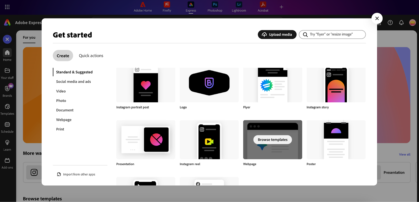This screenshot has width=419, height=202.
Task: Select the Print category
Action: coord(60,129)
